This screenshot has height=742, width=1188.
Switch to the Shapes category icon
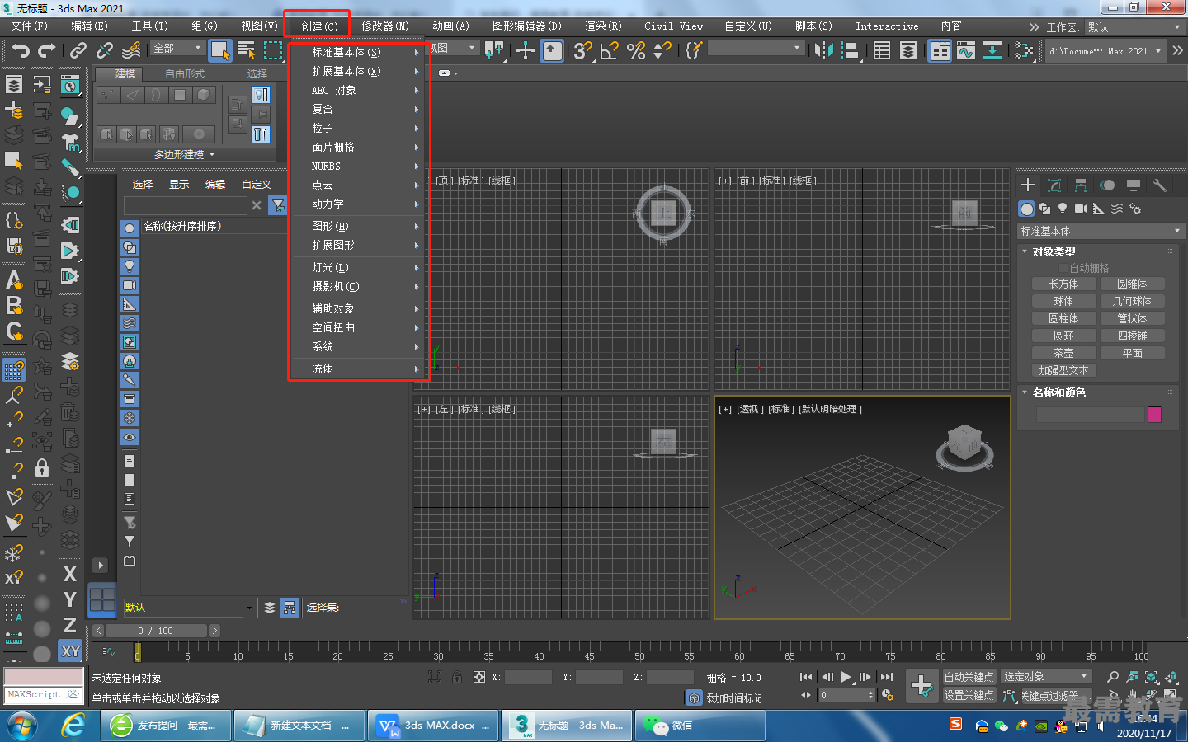[1044, 209]
